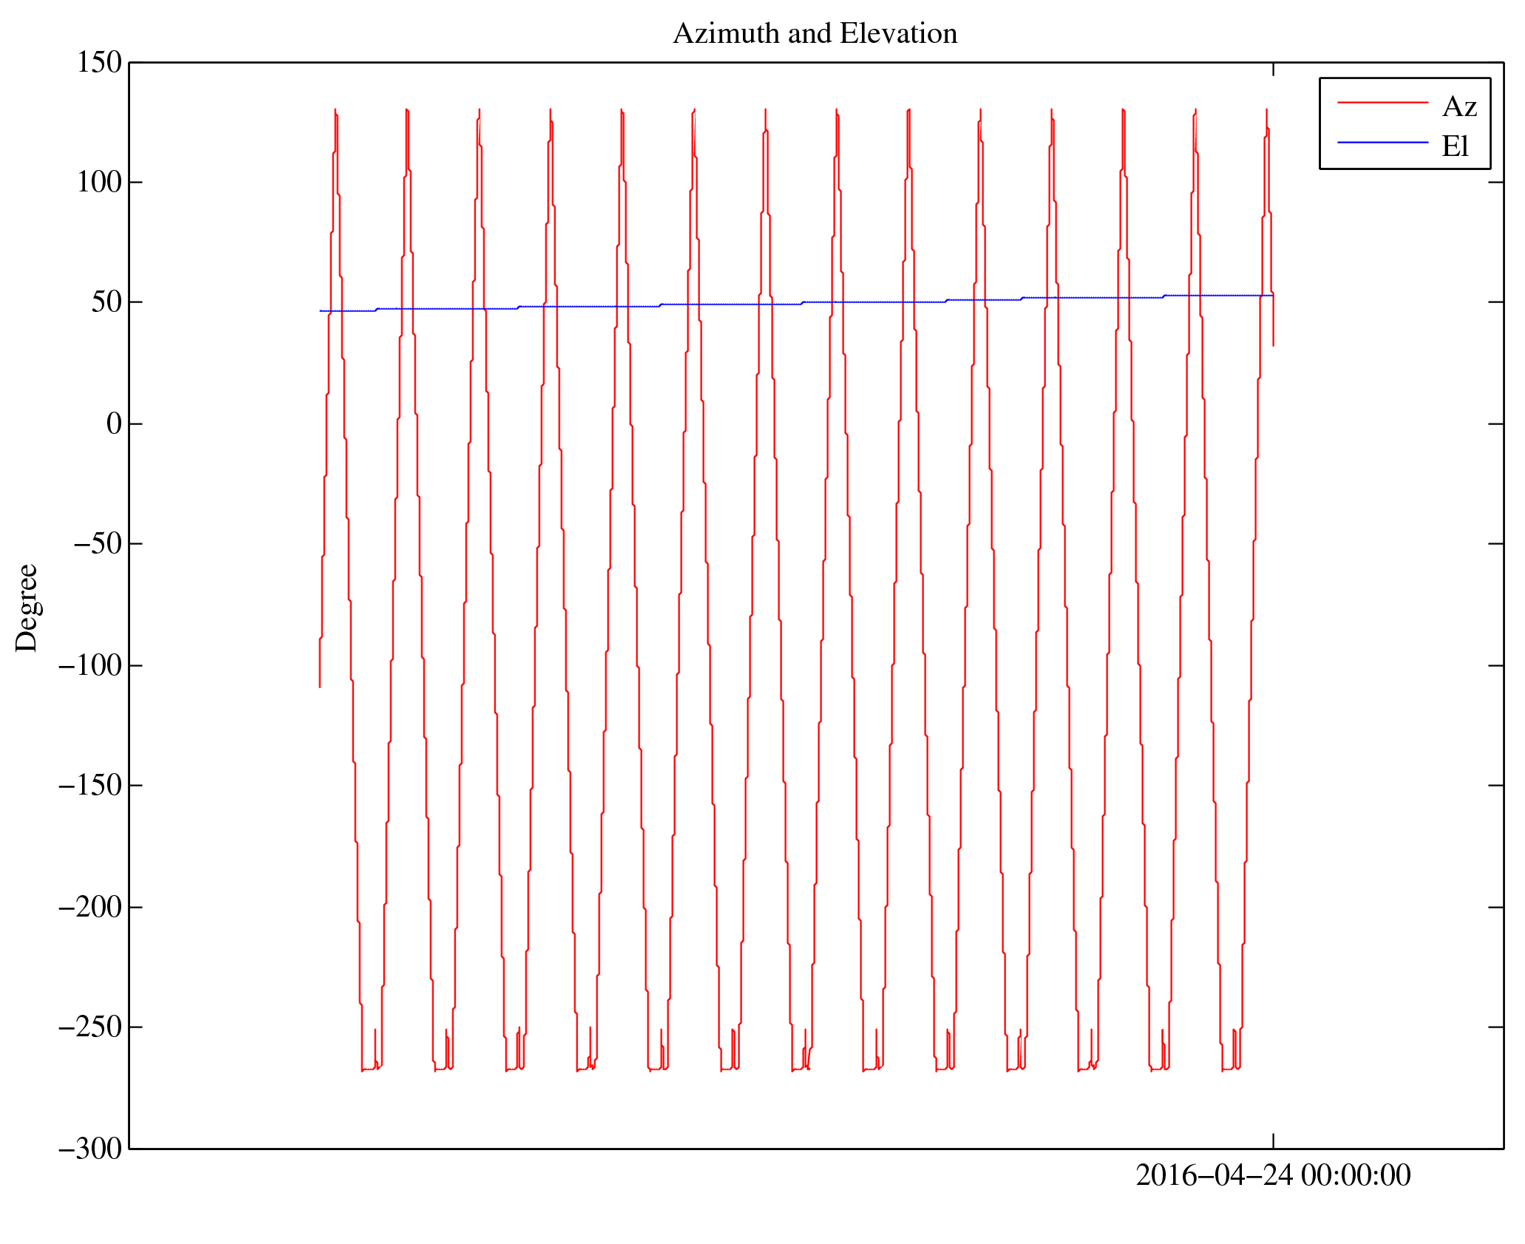Viewport: 1525px width, 1244px height.
Task: Click the −300 y-axis tick label
Action: click(89, 1149)
